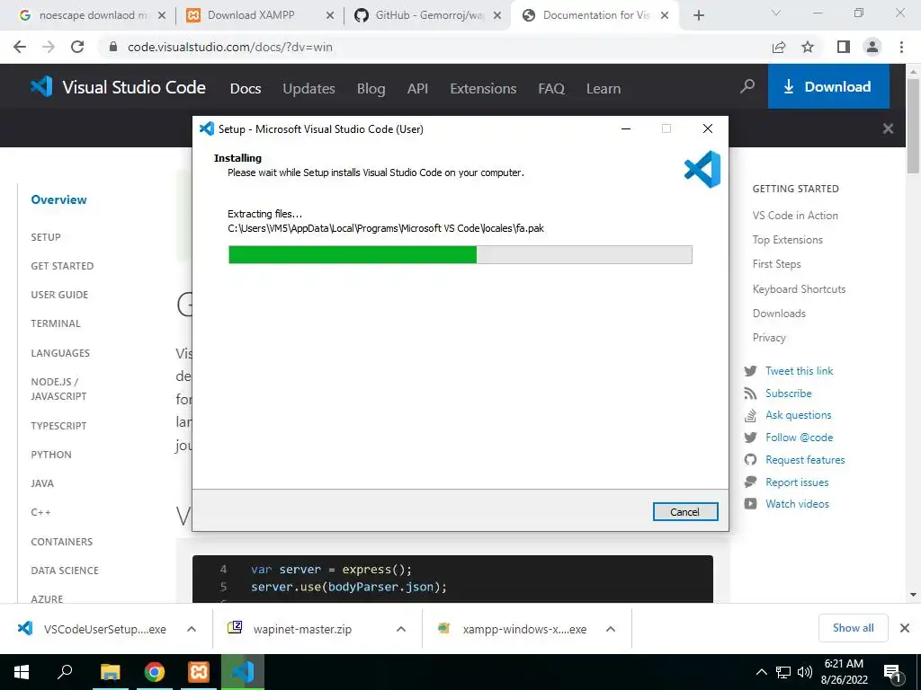Toggle the browser side panel icon

point(844,47)
